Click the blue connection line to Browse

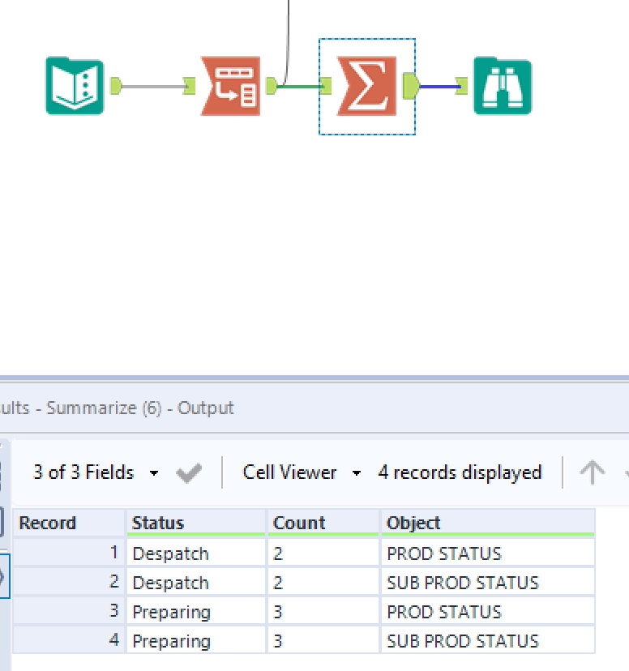coord(439,86)
